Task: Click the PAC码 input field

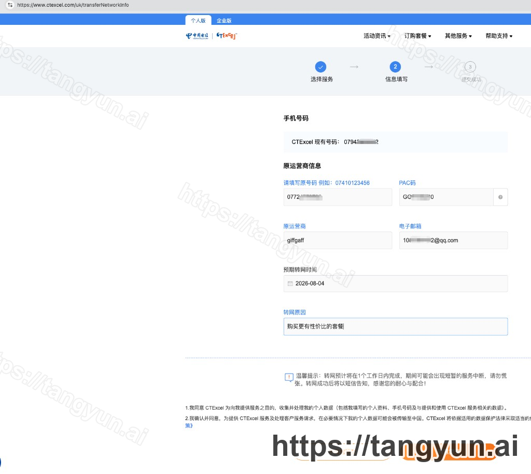Action: click(x=446, y=197)
